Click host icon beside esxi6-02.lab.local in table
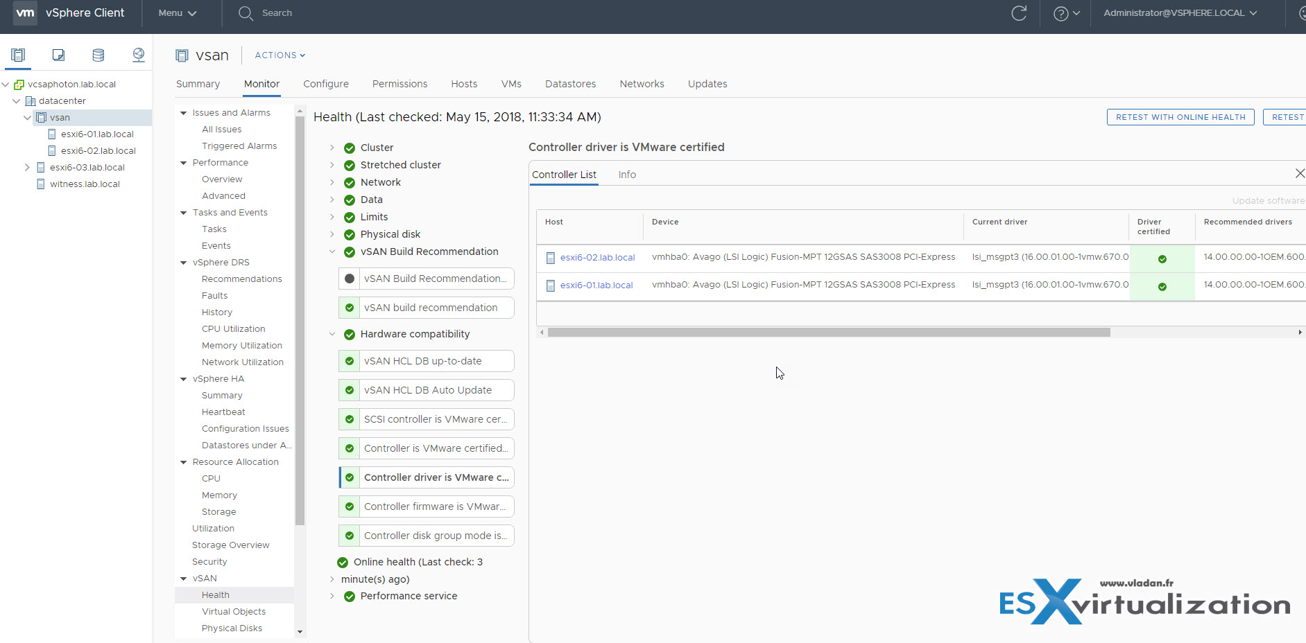Image resolution: width=1306 pixels, height=643 pixels. (551, 258)
